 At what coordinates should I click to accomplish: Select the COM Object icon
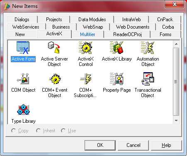[23, 79]
